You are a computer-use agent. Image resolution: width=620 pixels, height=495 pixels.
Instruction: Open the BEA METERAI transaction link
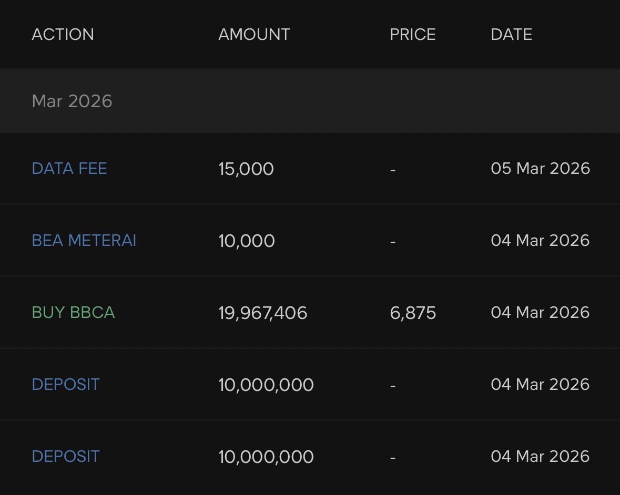pyautogui.click(x=84, y=241)
